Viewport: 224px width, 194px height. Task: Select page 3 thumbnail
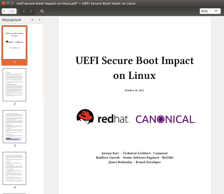[15, 127]
